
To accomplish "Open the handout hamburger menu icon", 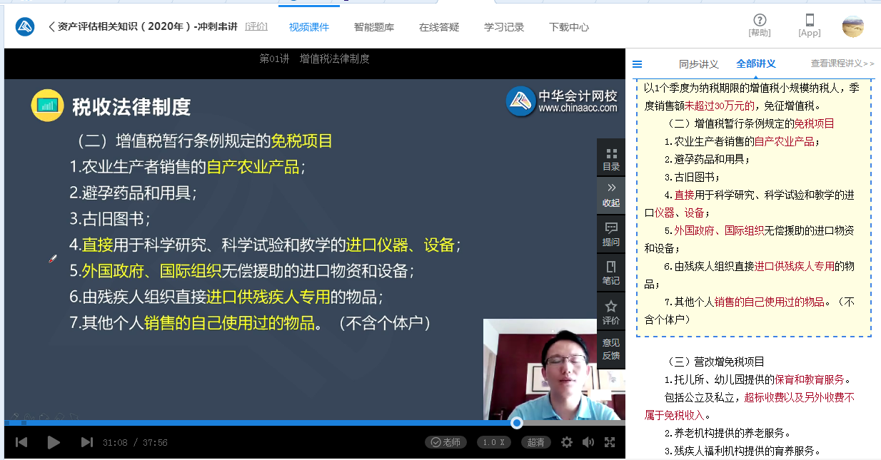I will tap(638, 63).
